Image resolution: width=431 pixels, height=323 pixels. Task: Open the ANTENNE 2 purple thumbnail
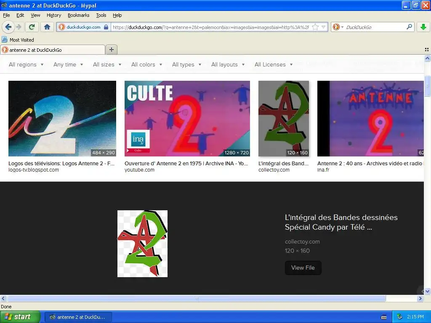370,118
